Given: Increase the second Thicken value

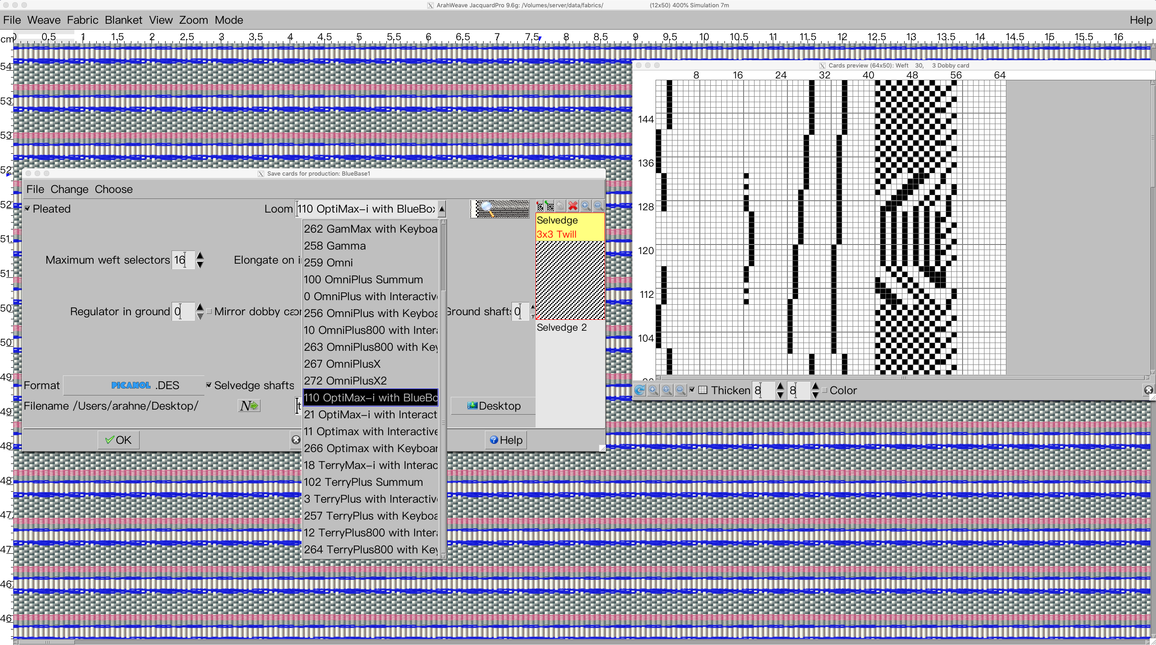Looking at the screenshot, I should click(815, 386).
